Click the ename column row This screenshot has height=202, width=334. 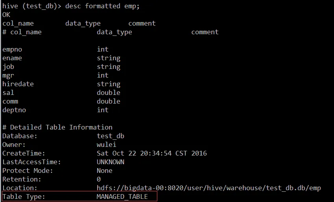click(x=61, y=58)
